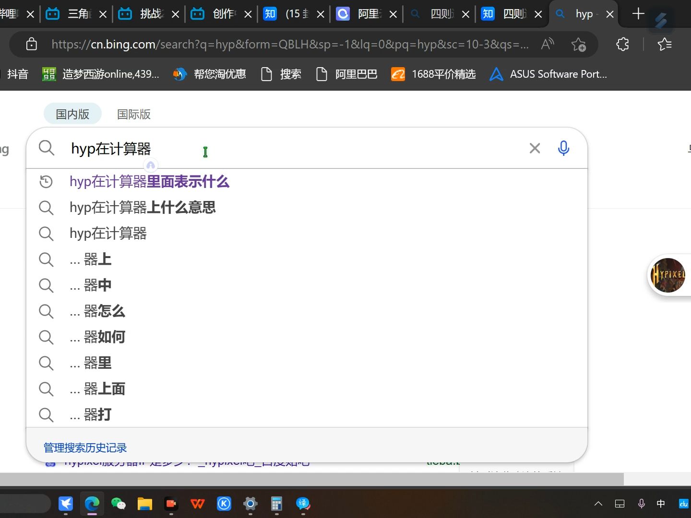This screenshot has width=691, height=518.
Task: Pick the suggestion ending in 器怎么
Action: click(97, 311)
